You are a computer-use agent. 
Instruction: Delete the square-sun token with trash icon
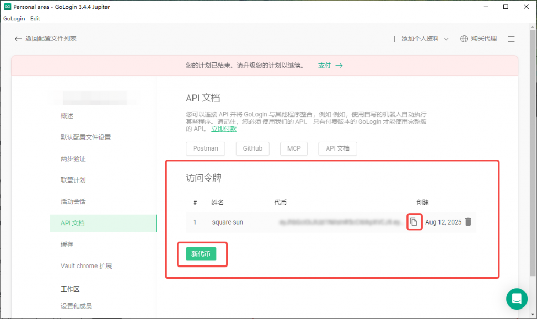coord(468,222)
